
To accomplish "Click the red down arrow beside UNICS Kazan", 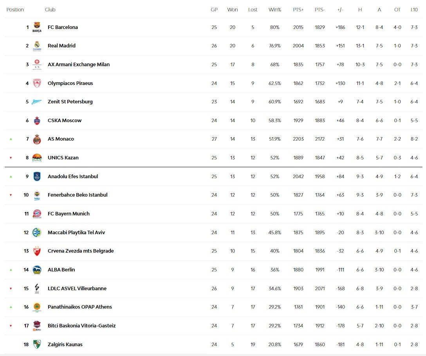I will 11,158.
